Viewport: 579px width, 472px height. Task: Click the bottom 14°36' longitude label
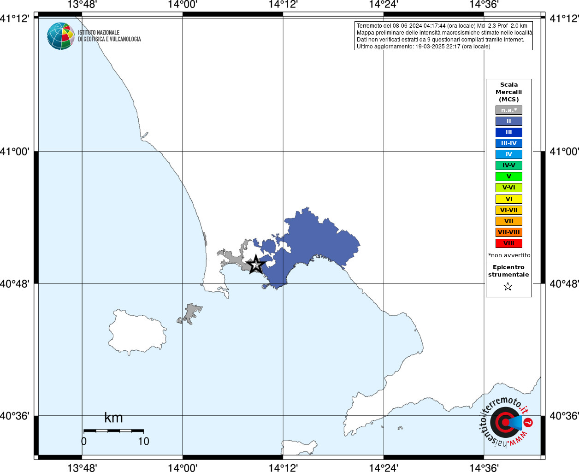click(x=484, y=467)
